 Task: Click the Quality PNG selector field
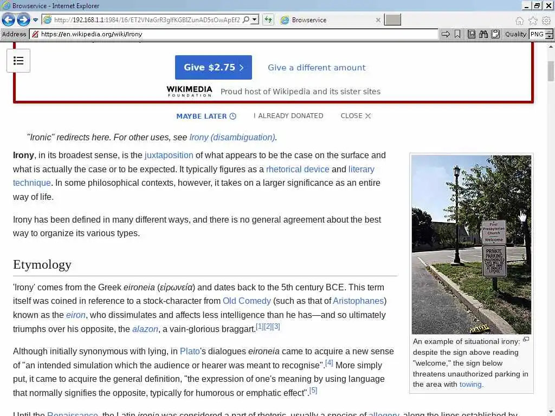pyautogui.click(x=537, y=34)
